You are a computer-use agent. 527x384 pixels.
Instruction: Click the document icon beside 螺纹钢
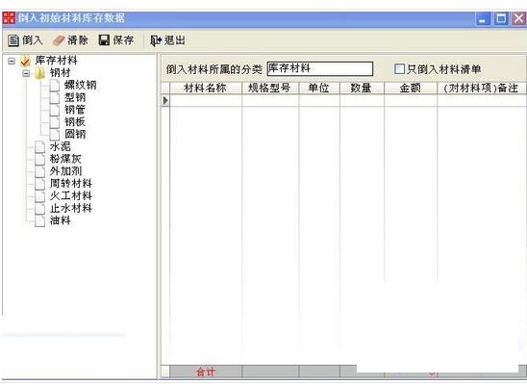tap(55, 85)
